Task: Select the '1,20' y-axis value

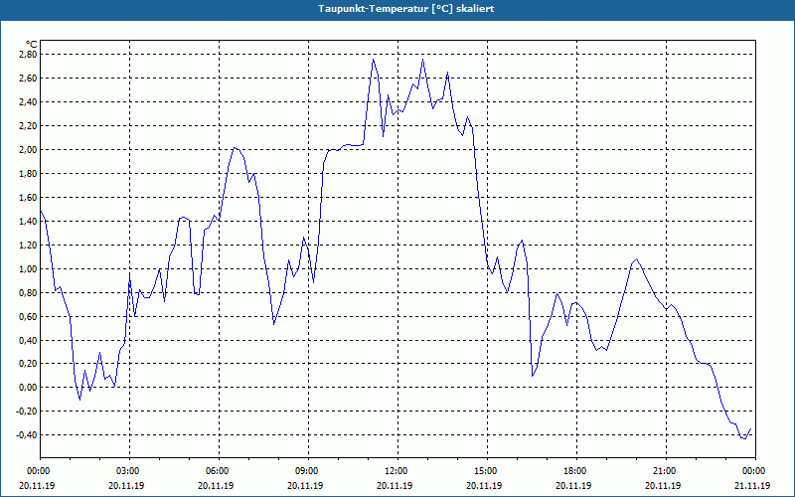Action: (x=28, y=245)
